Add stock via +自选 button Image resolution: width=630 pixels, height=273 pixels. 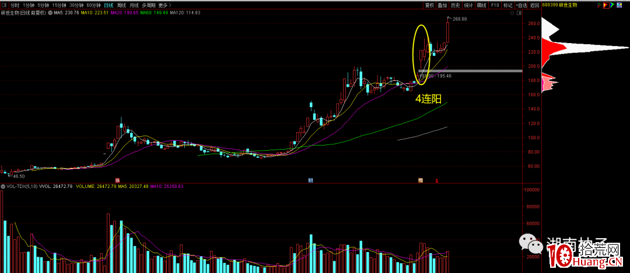coord(521,5)
